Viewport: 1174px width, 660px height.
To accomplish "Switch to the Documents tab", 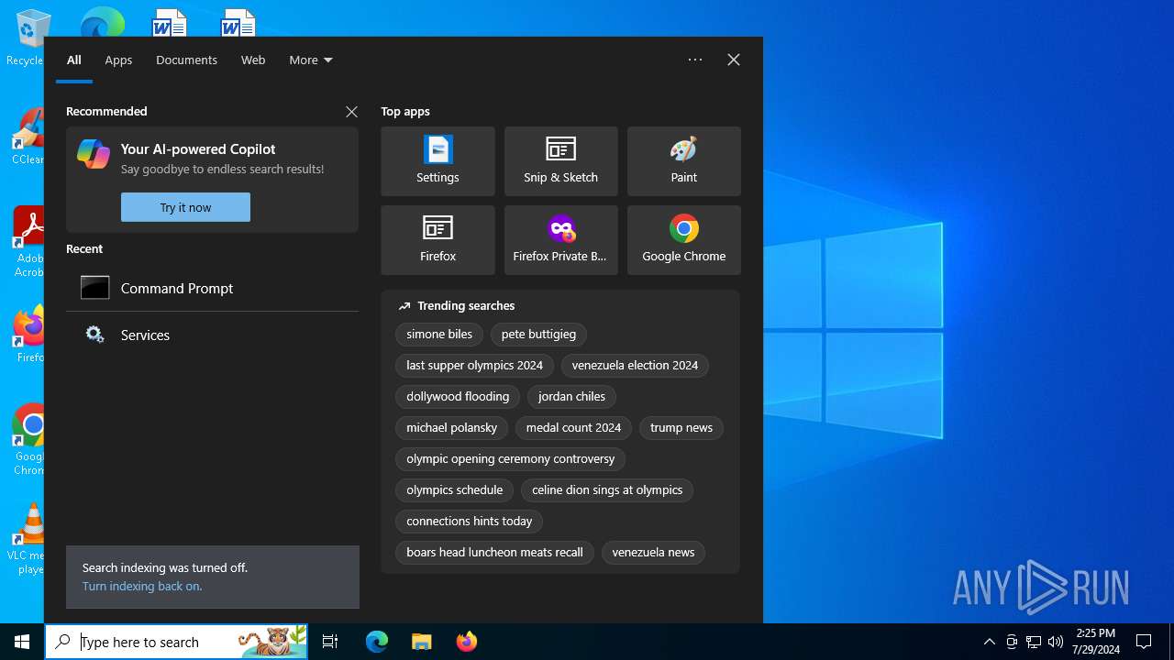I will 186,60.
